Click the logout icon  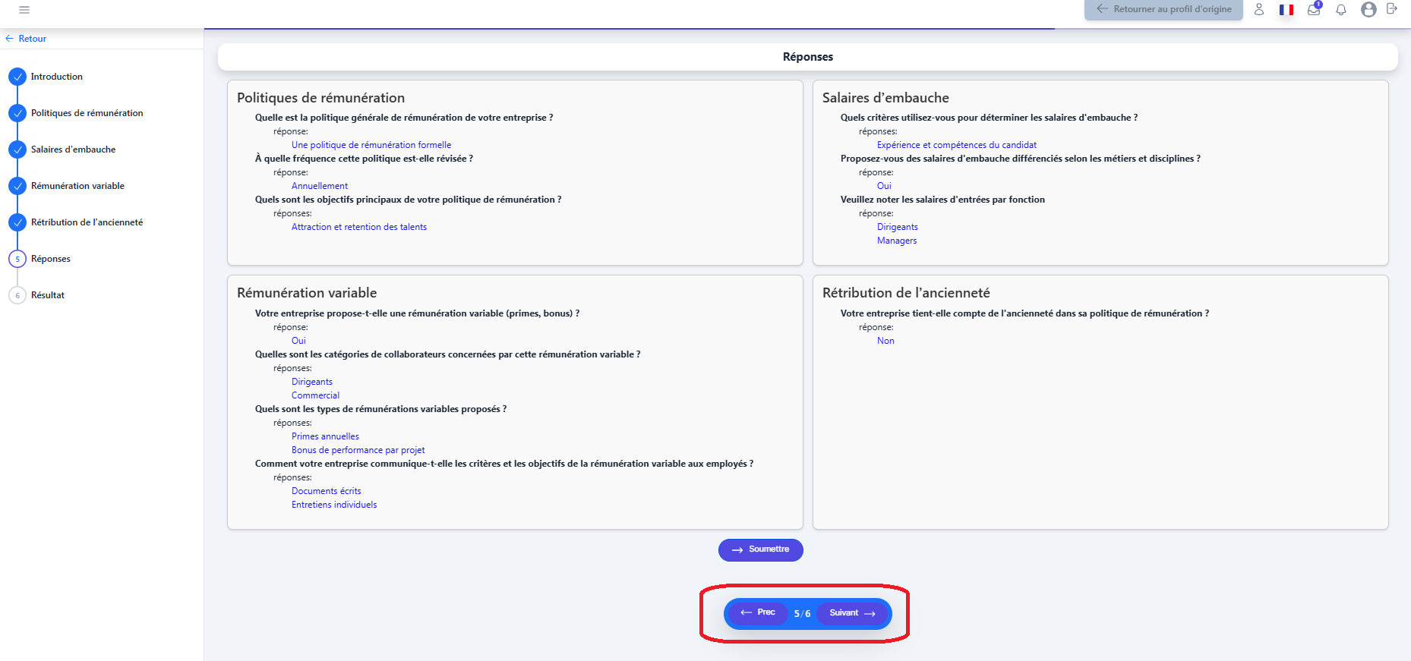(x=1391, y=9)
